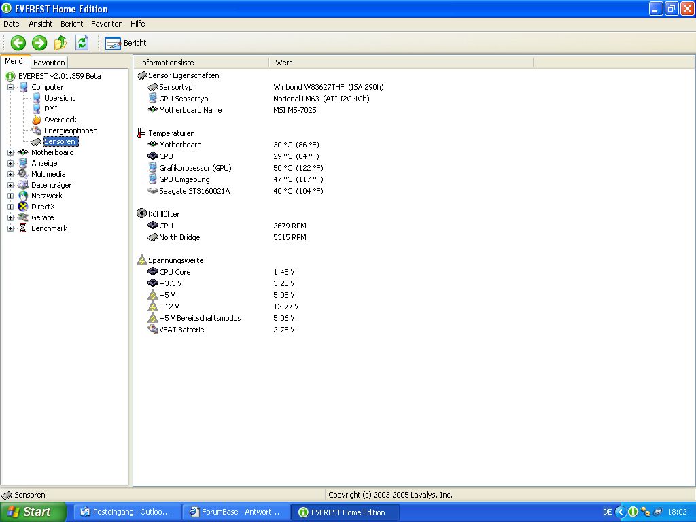Click the 18:02 clock in the tray

(677, 512)
